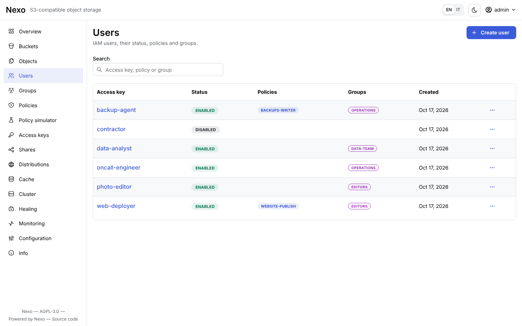The height and width of the screenshot is (326, 522).
Task: Open the oncall-engineer user link
Action: [x=119, y=168]
